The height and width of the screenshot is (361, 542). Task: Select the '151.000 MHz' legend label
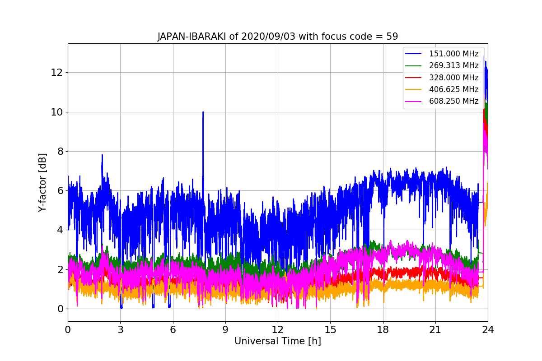(x=453, y=54)
